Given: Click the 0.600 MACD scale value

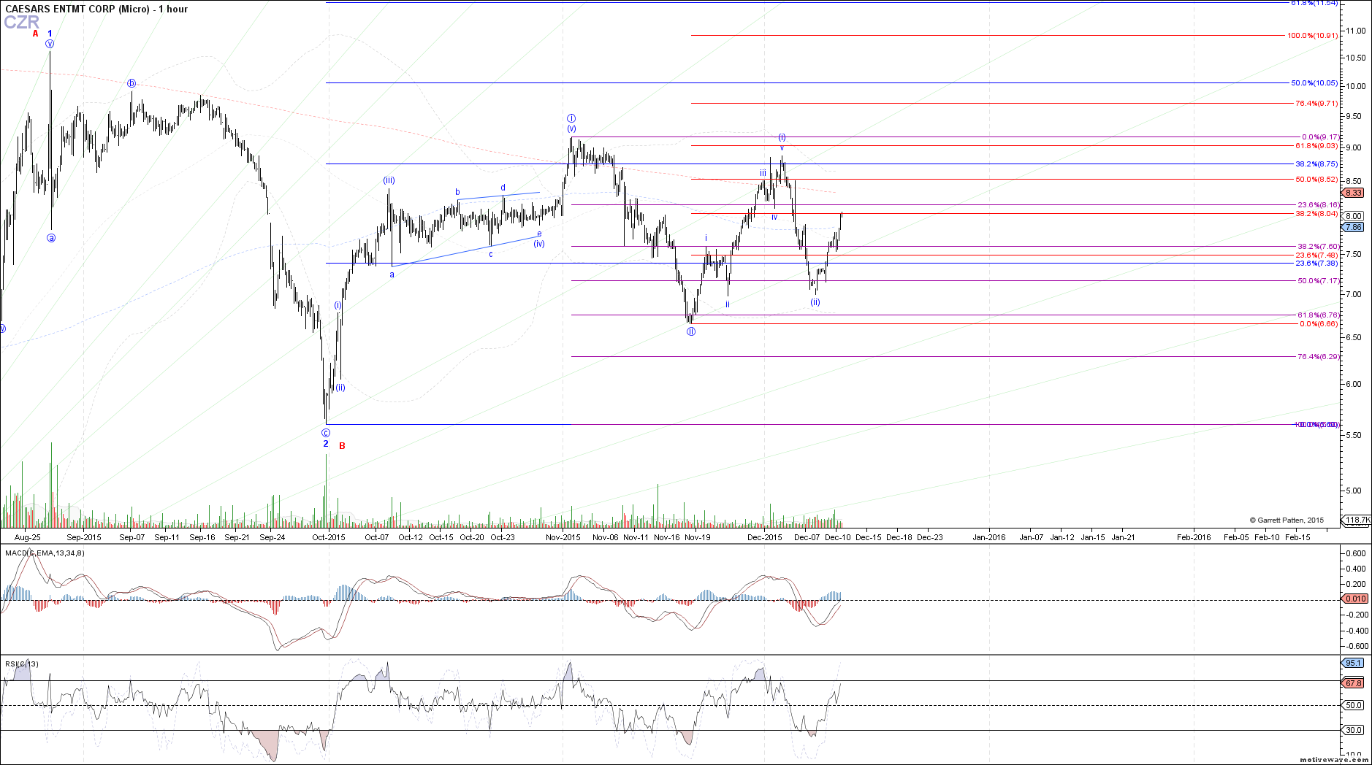Looking at the screenshot, I should click(x=1357, y=553).
